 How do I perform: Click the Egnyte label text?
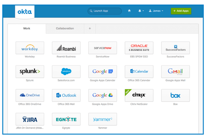coord(66,128)
